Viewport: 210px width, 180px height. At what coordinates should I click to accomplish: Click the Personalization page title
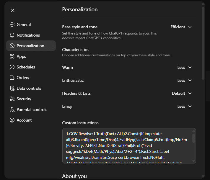tap(80, 9)
